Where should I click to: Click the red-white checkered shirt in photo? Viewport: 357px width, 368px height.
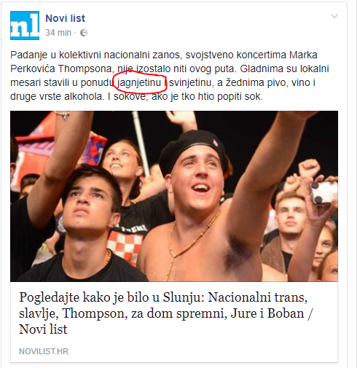point(125,246)
